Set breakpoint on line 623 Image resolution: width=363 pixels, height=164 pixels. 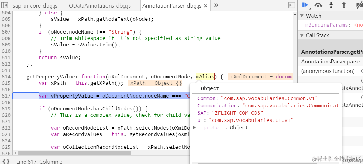click(x=6, y=134)
